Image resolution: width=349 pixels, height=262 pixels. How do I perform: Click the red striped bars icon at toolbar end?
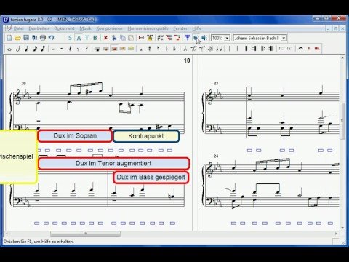(x=317, y=49)
